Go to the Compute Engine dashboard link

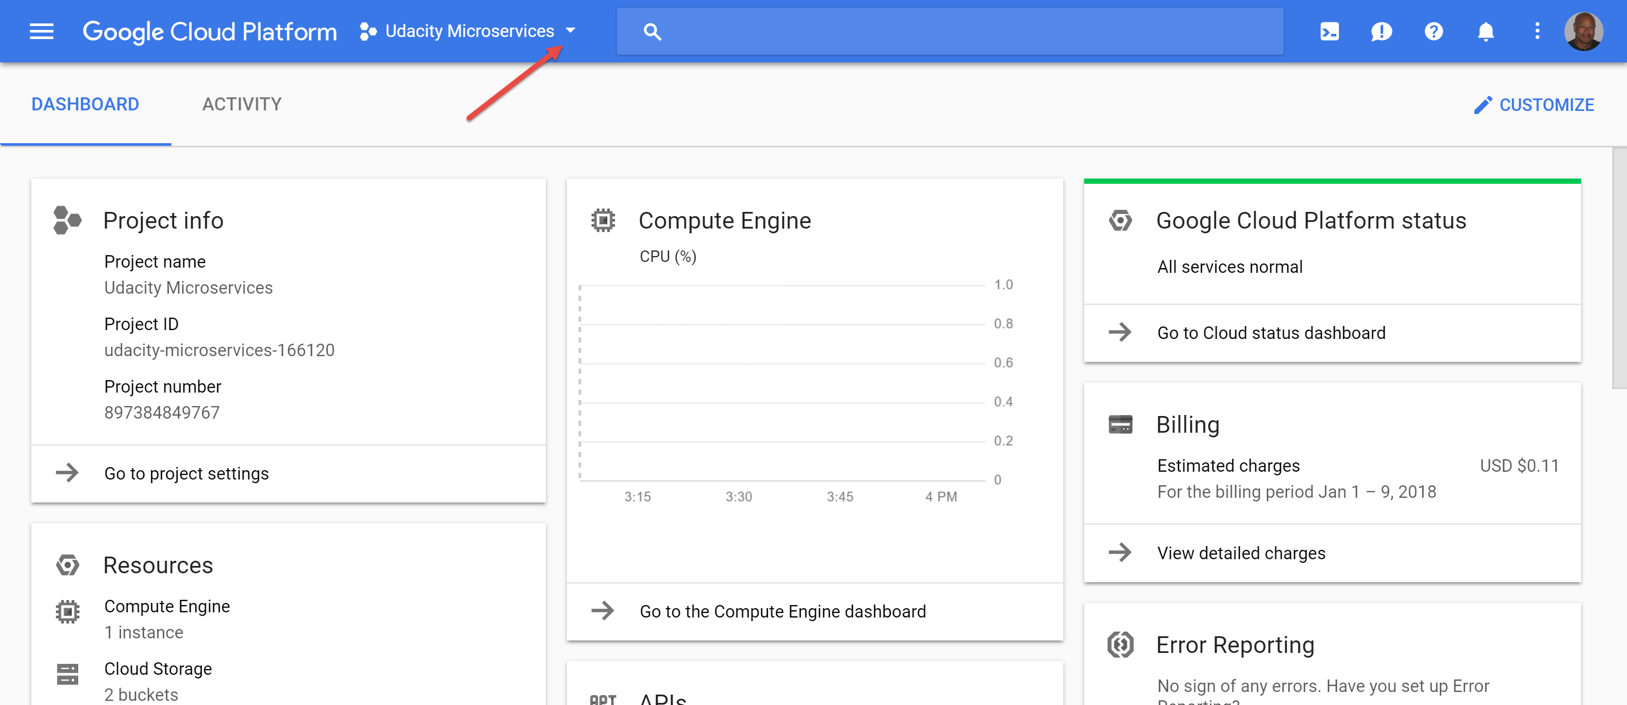click(x=783, y=612)
